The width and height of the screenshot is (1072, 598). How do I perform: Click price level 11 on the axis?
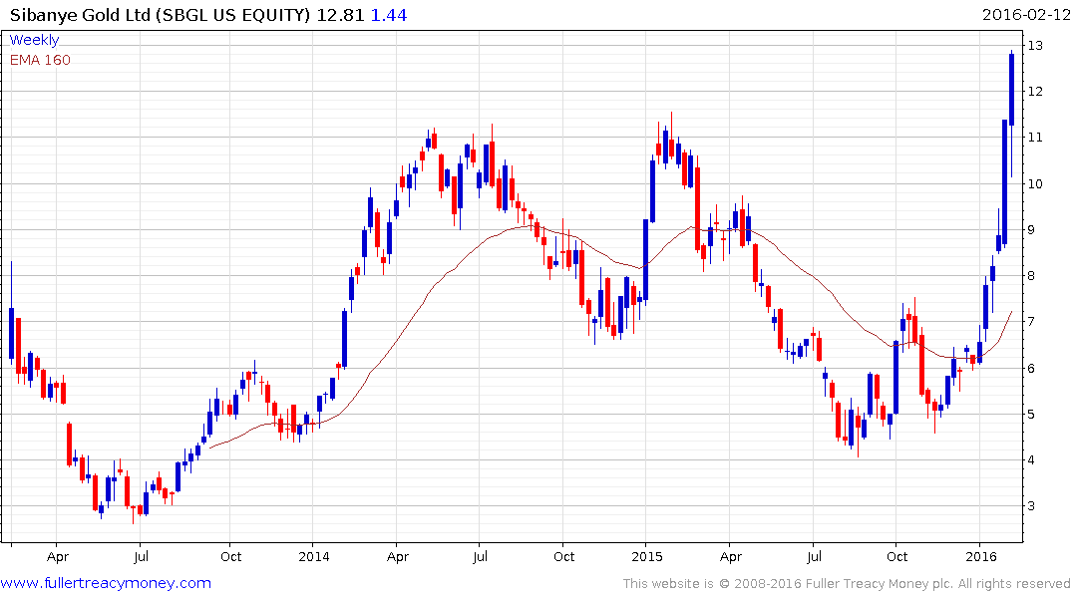coord(1035,138)
